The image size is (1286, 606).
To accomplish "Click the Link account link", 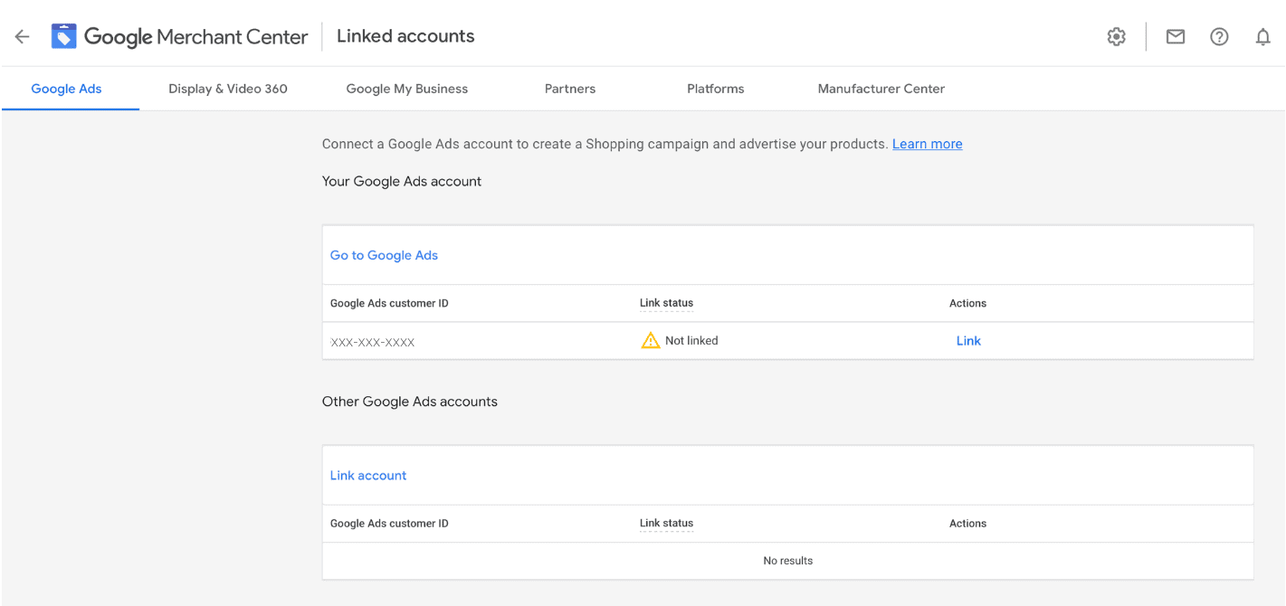I will tap(368, 475).
